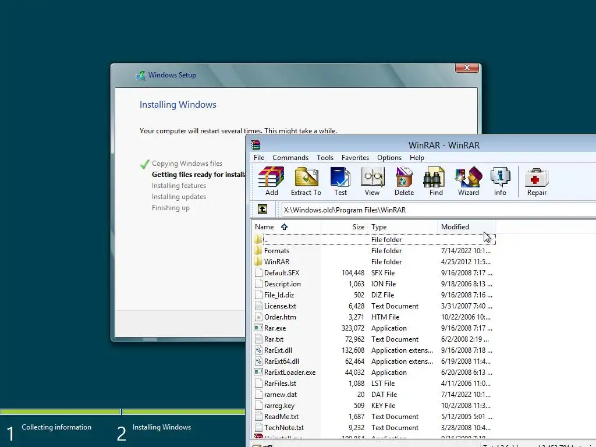
Task: Click the 104,448 size value
Action: coord(353,272)
